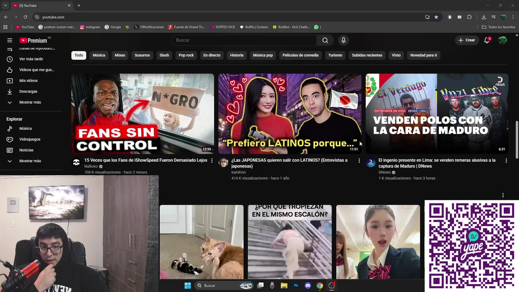Viewport: 519px width, 292px height.
Task: Open Chrome downloads icon in toolbar
Action: coord(484,17)
